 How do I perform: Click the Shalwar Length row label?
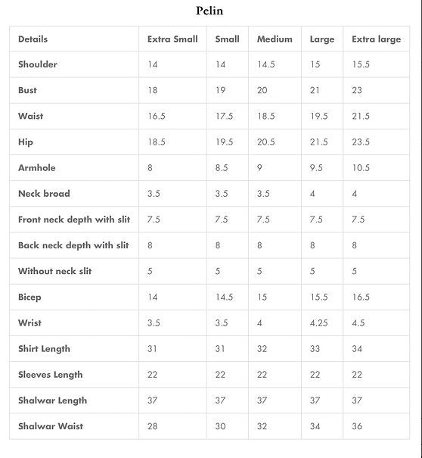(x=52, y=400)
